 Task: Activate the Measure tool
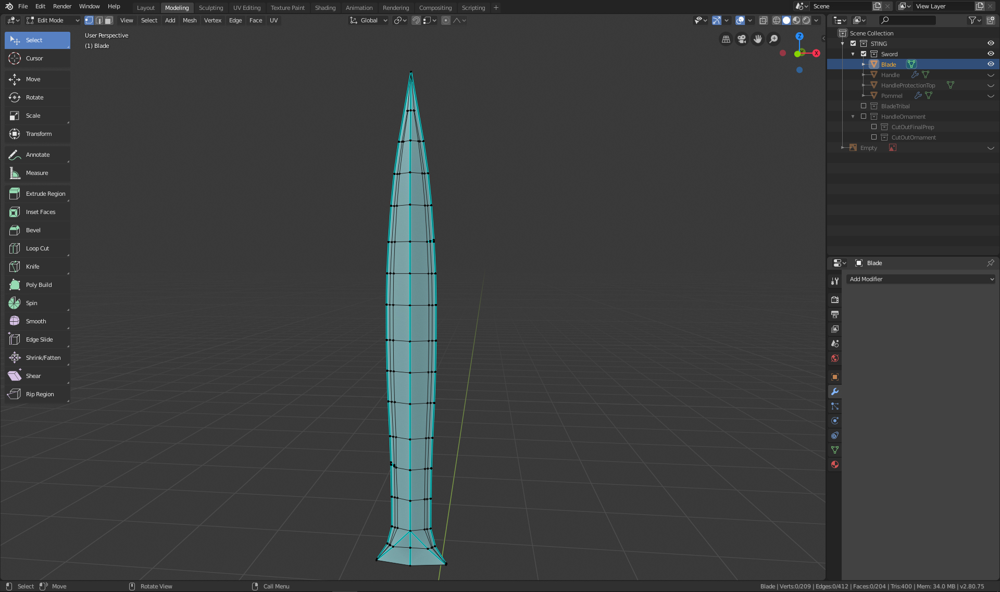pos(36,173)
